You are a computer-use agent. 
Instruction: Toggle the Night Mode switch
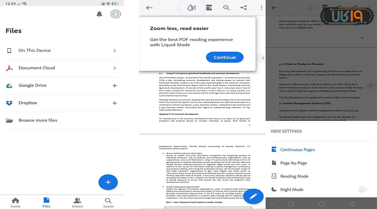tap(364, 190)
